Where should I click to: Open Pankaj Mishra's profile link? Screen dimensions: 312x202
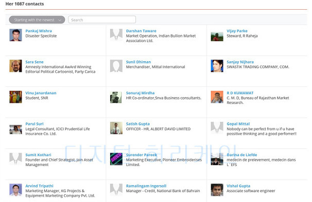click(x=39, y=31)
